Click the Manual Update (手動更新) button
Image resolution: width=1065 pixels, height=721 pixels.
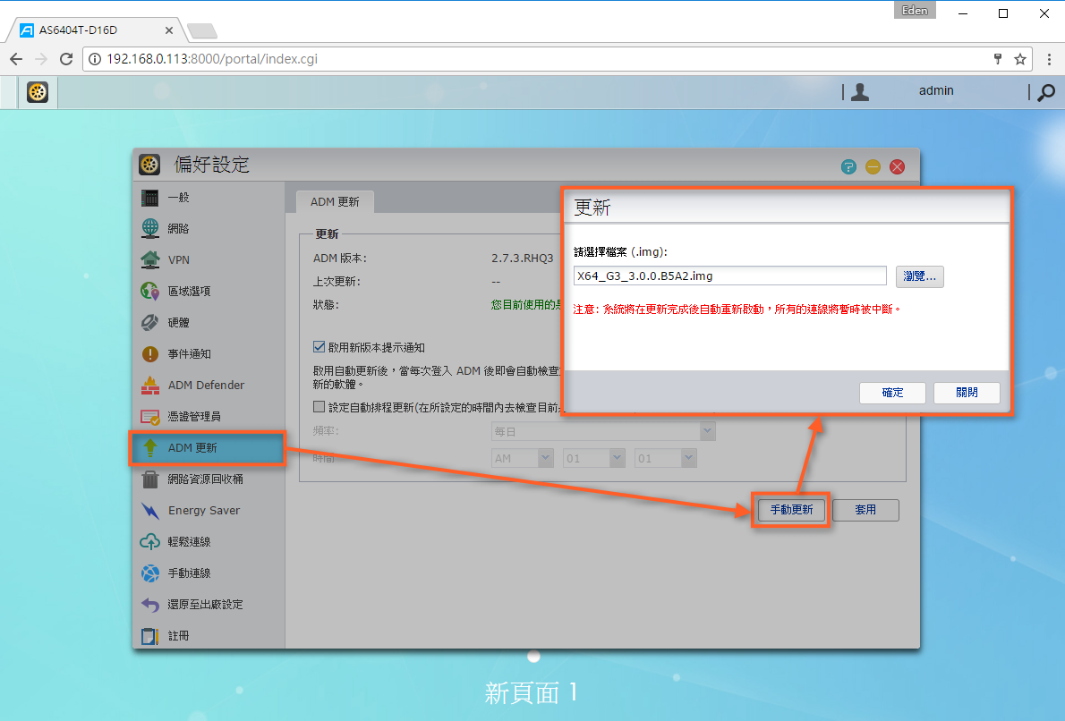(x=791, y=510)
